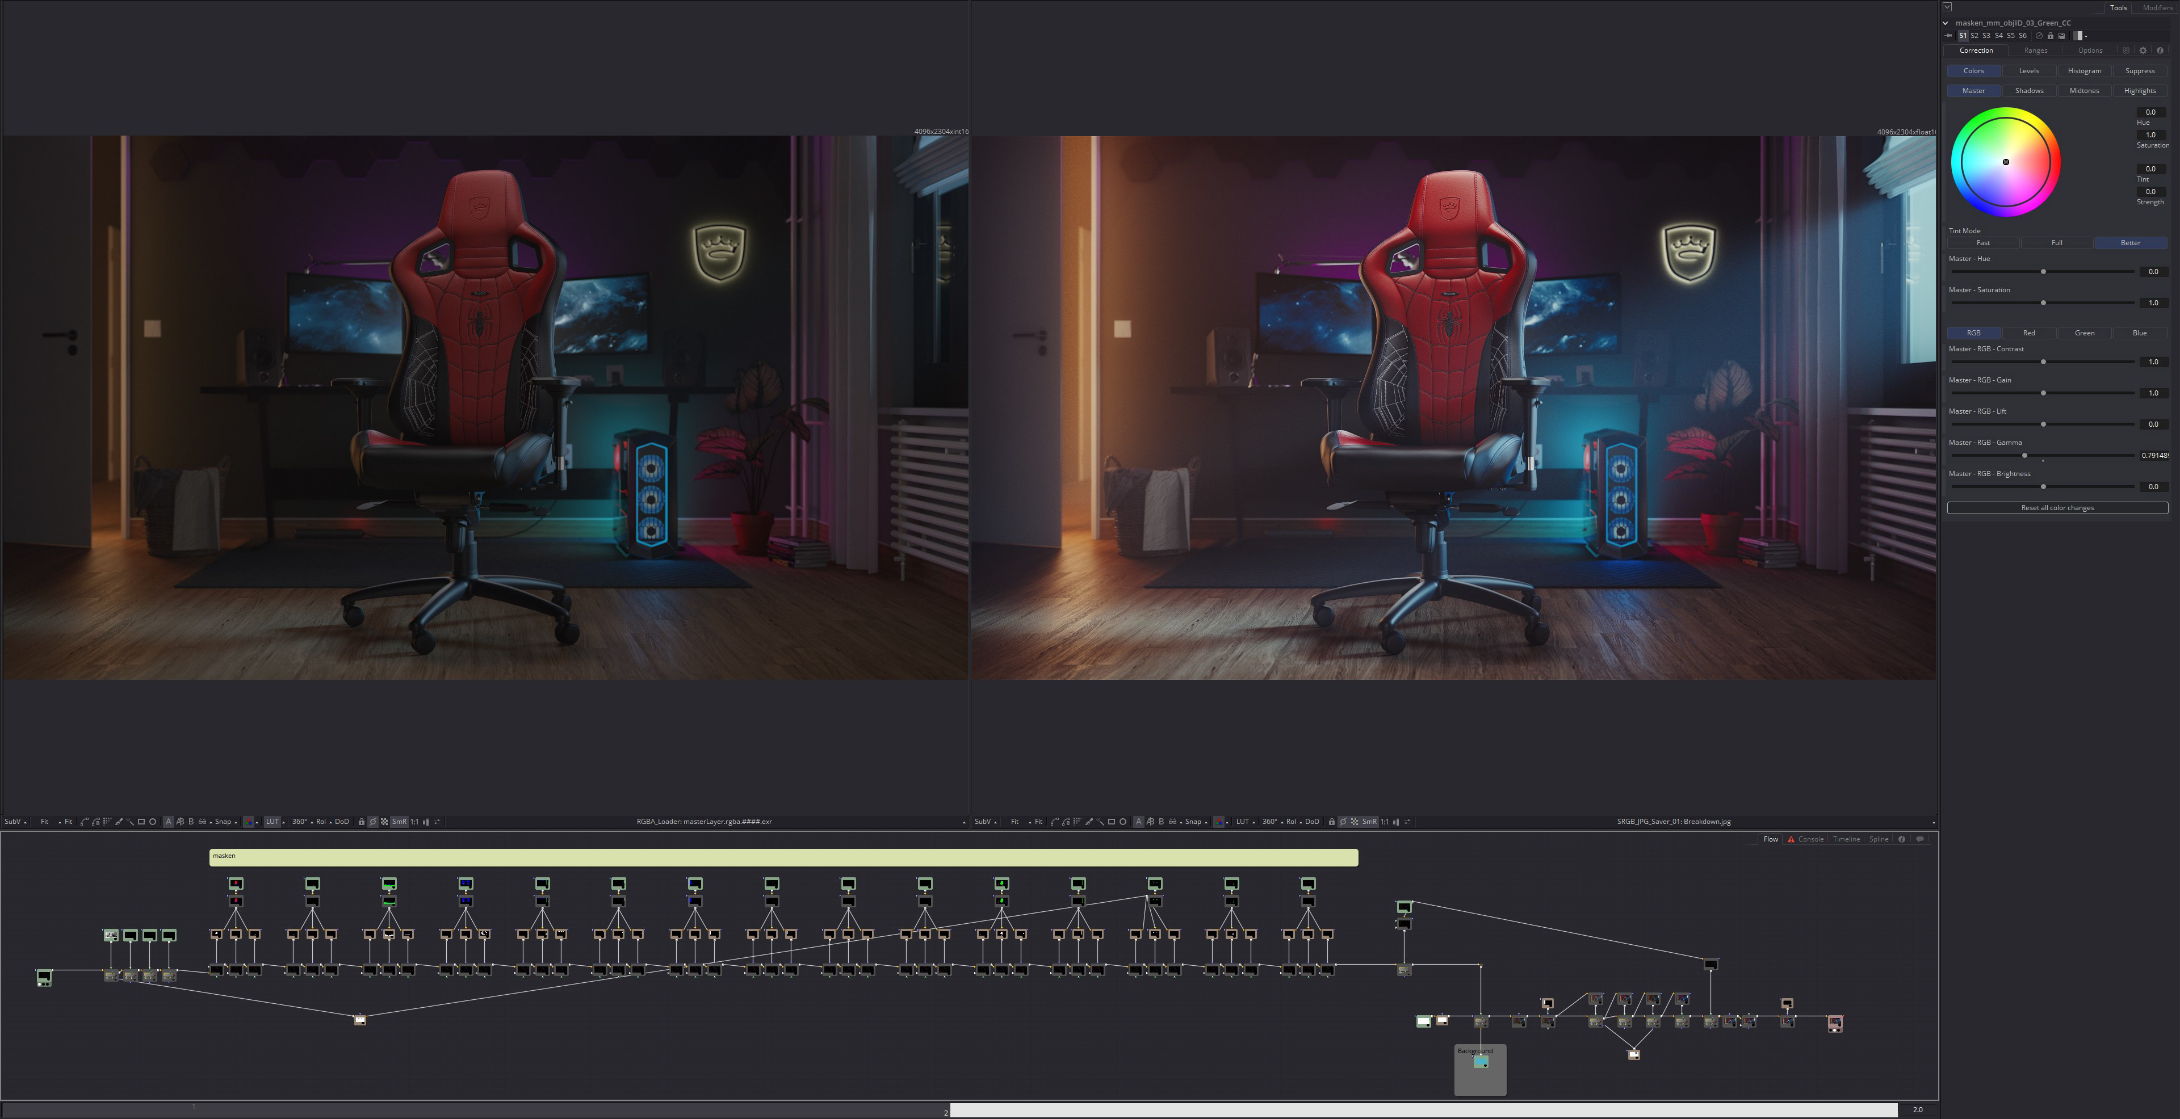Select the blue Background node in the flow
This screenshot has width=2180, height=1119.
[1481, 1062]
